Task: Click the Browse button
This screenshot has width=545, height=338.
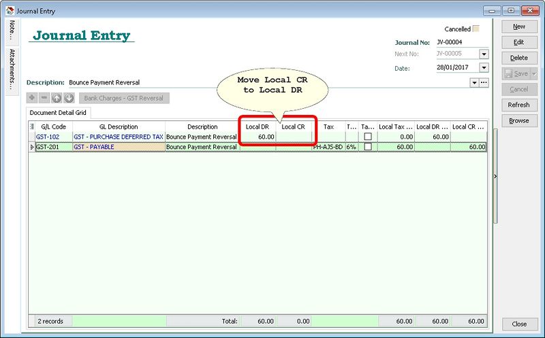Action: pos(519,120)
